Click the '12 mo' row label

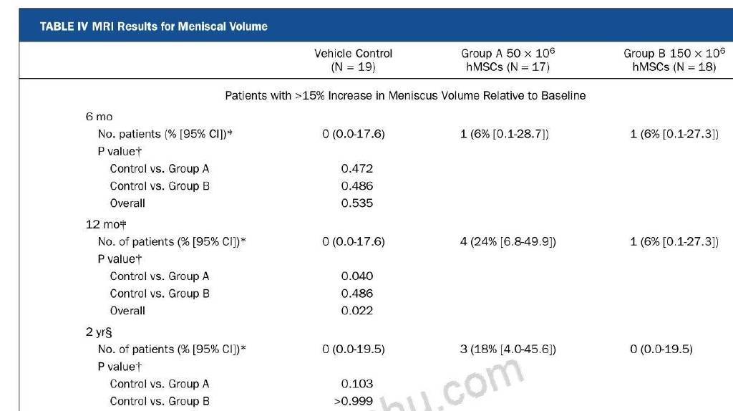click(106, 224)
